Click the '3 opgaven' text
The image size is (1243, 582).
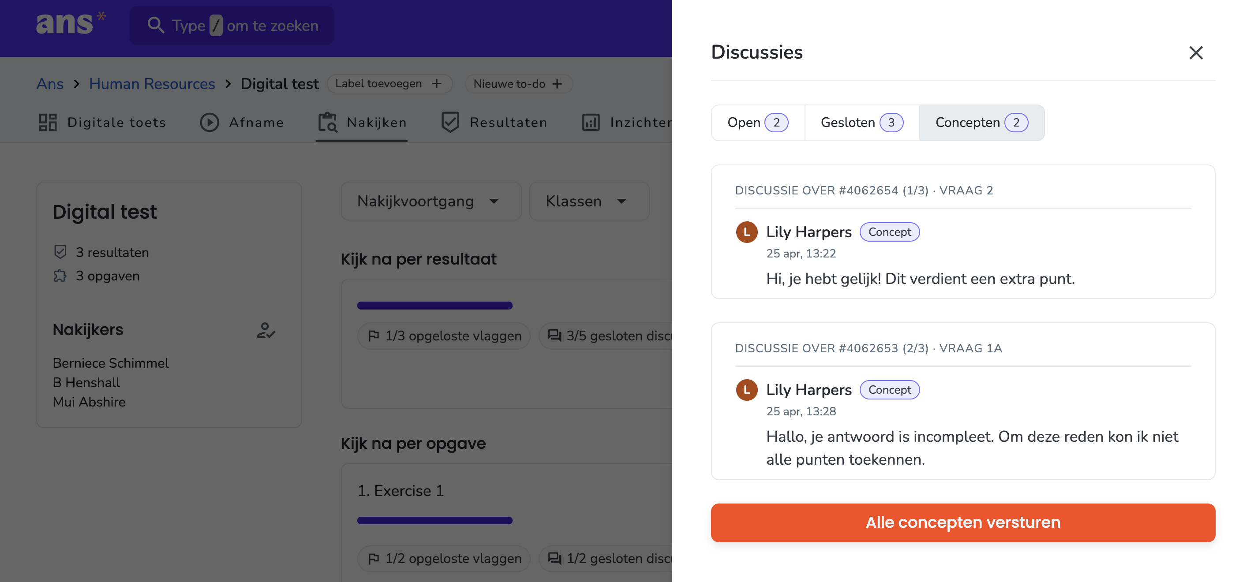click(107, 276)
